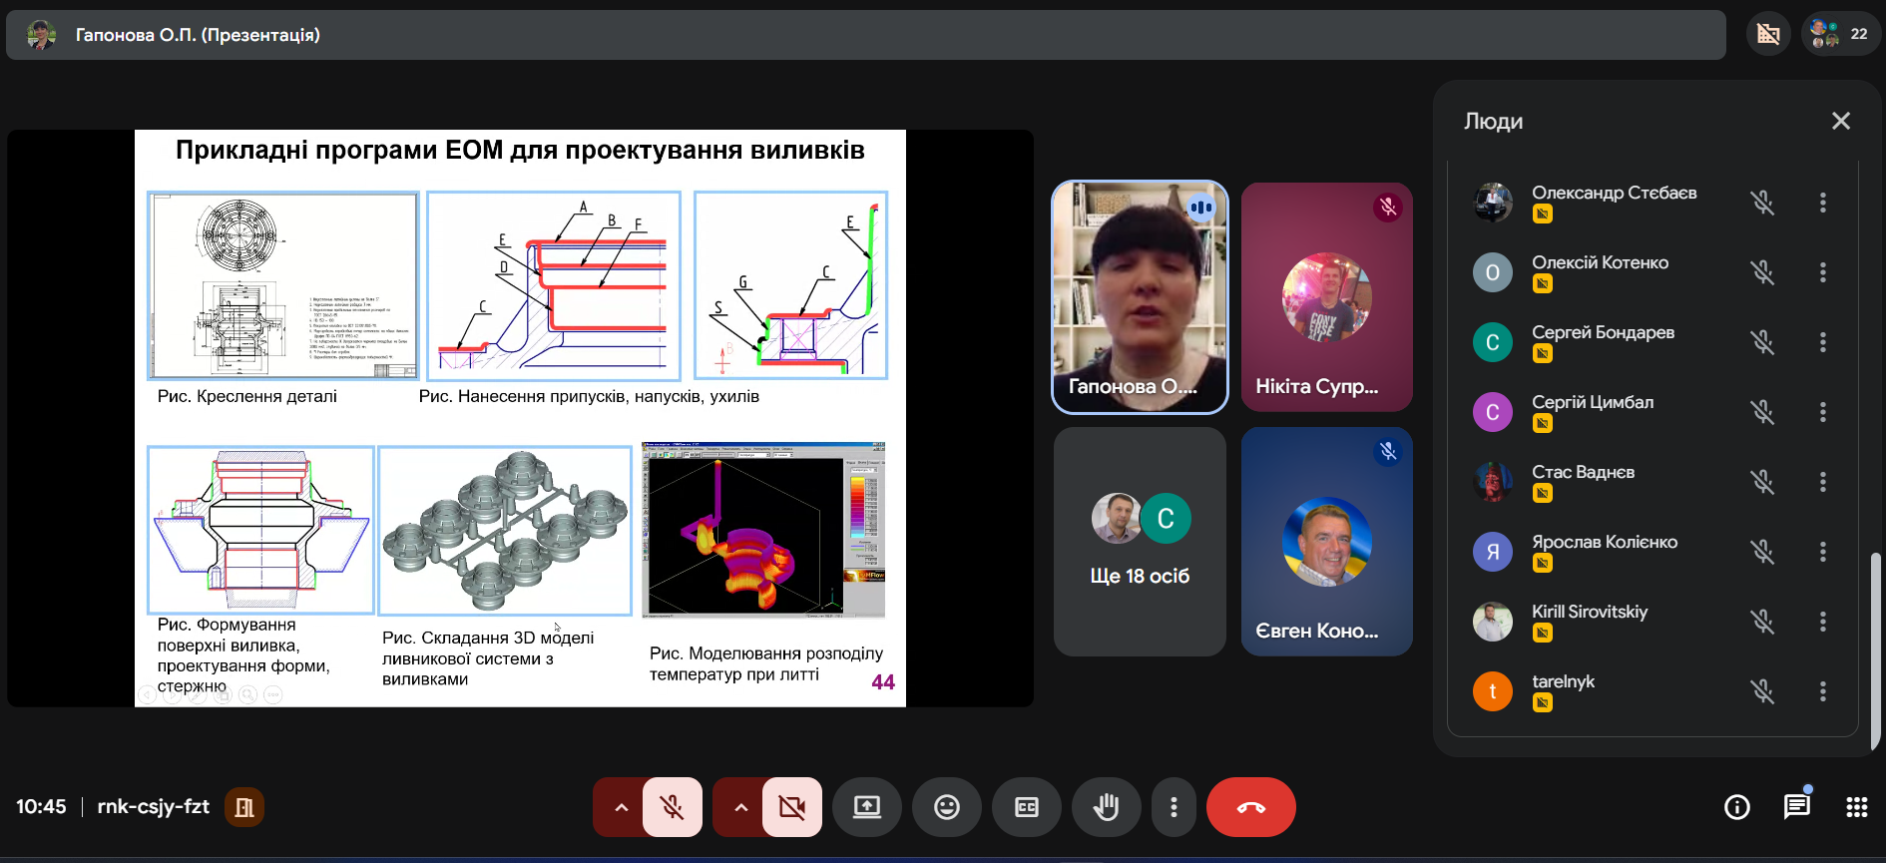
Task: Expand video settings chevron next to camera
Action: pyautogui.click(x=740, y=807)
